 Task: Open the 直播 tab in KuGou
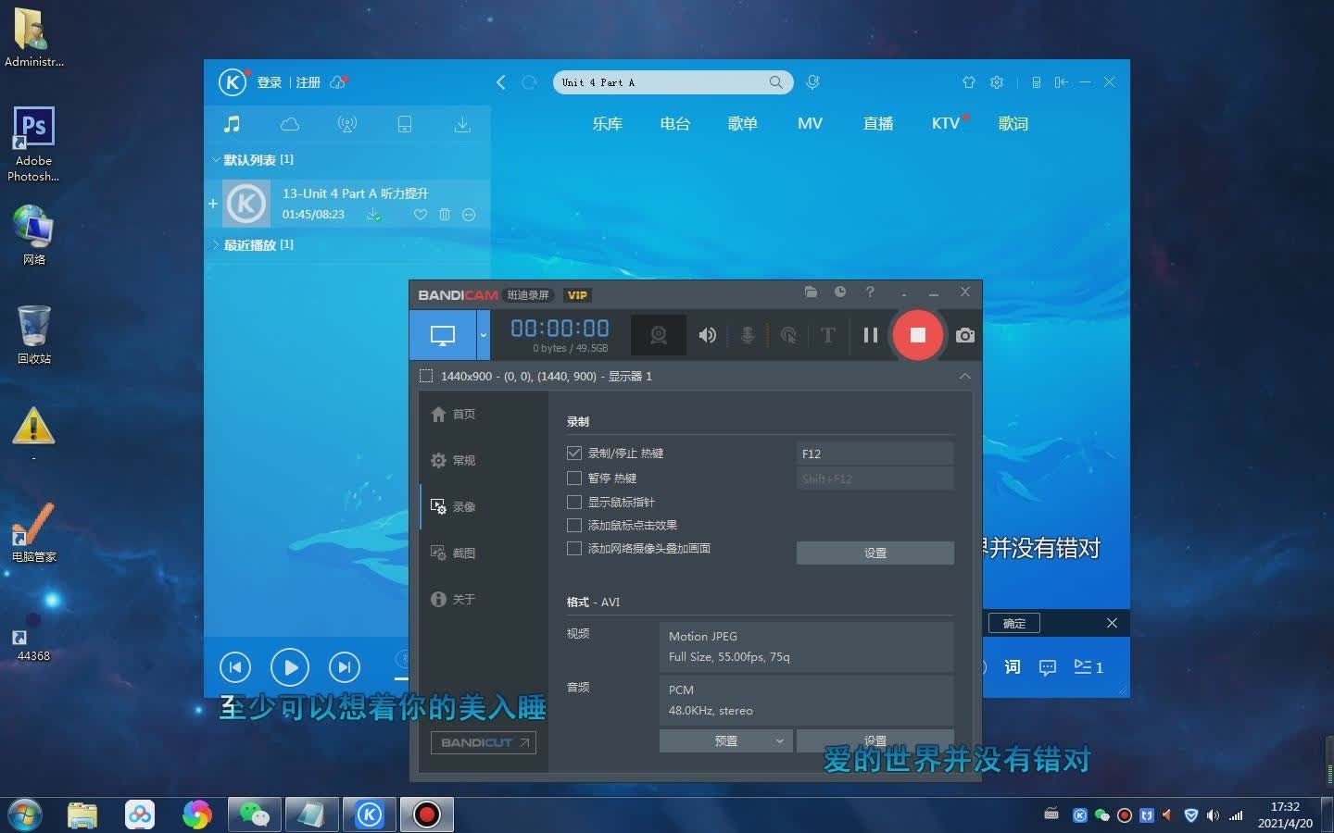878,123
